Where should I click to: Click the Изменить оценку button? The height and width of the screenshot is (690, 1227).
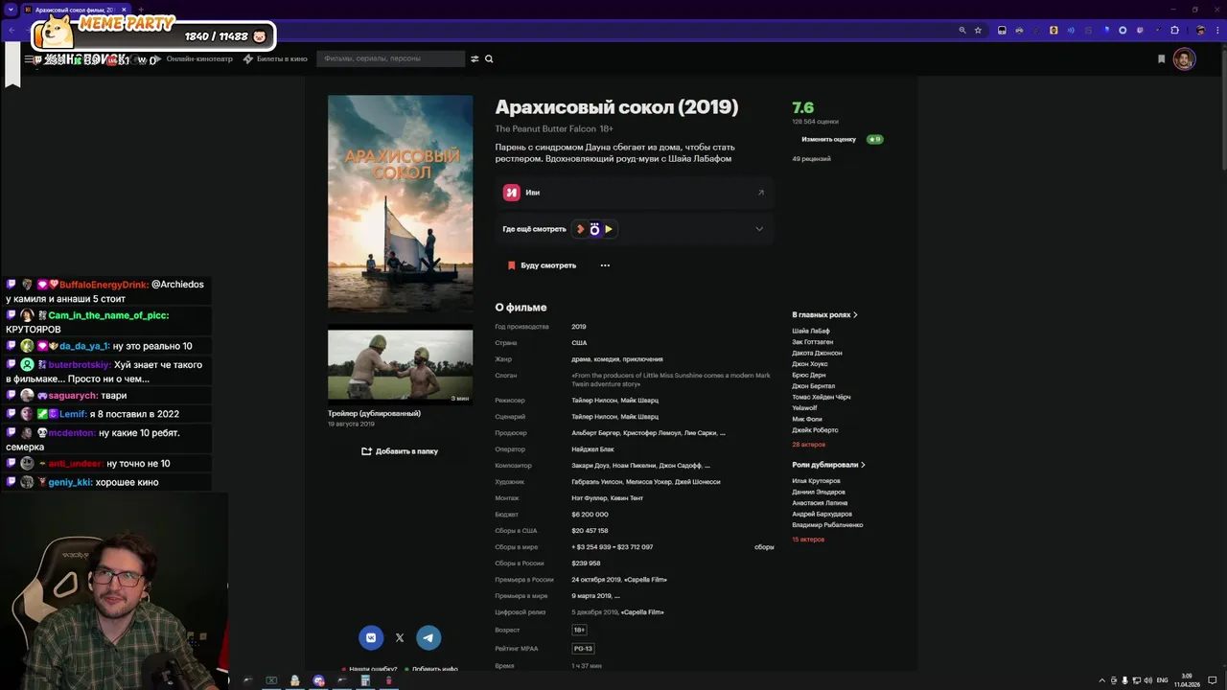point(829,139)
